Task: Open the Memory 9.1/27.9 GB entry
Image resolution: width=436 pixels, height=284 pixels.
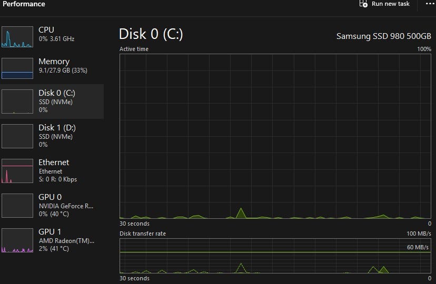Action: coord(61,66)
